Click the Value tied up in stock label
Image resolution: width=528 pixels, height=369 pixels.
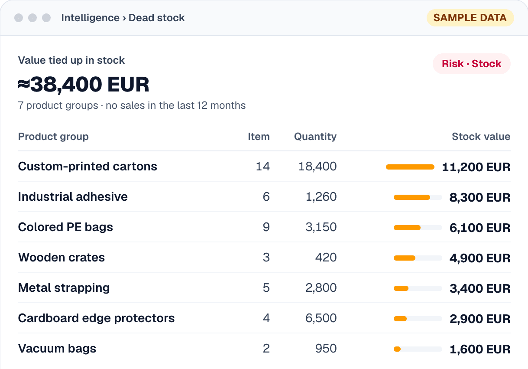[x=71, y=60]
